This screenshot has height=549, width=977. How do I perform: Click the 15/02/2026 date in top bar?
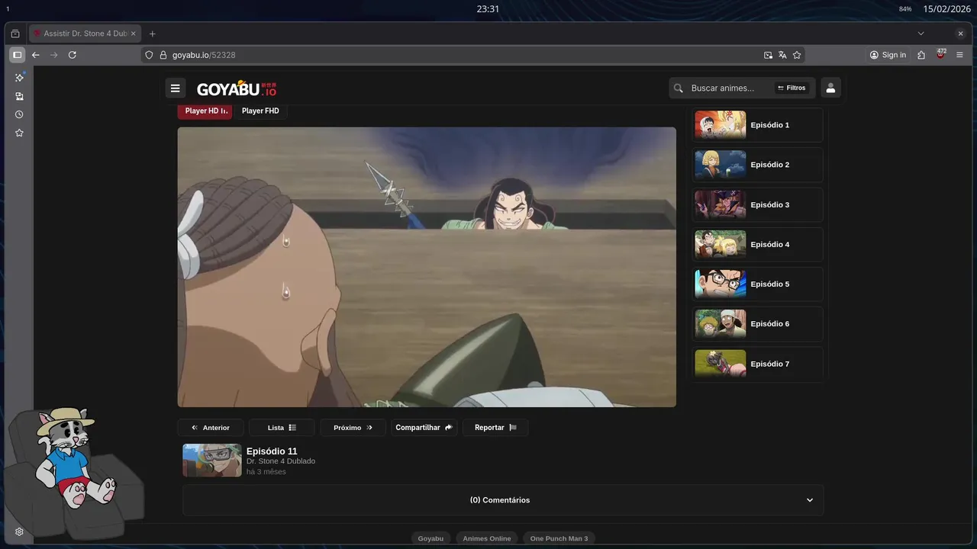[946, 9]
